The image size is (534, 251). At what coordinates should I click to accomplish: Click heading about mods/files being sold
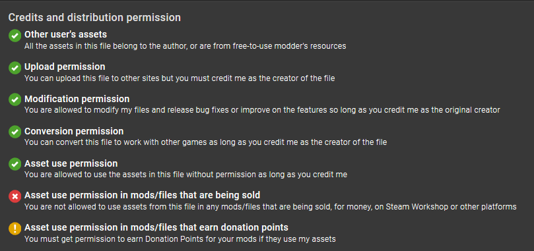click(143, 195)
